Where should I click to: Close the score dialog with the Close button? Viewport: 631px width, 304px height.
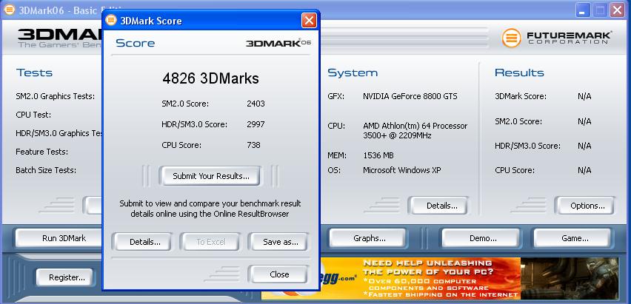pos(278,274)
